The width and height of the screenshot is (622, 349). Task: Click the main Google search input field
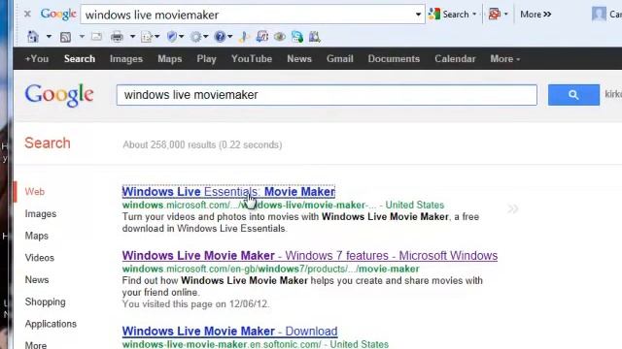click(x=327, y=95)
